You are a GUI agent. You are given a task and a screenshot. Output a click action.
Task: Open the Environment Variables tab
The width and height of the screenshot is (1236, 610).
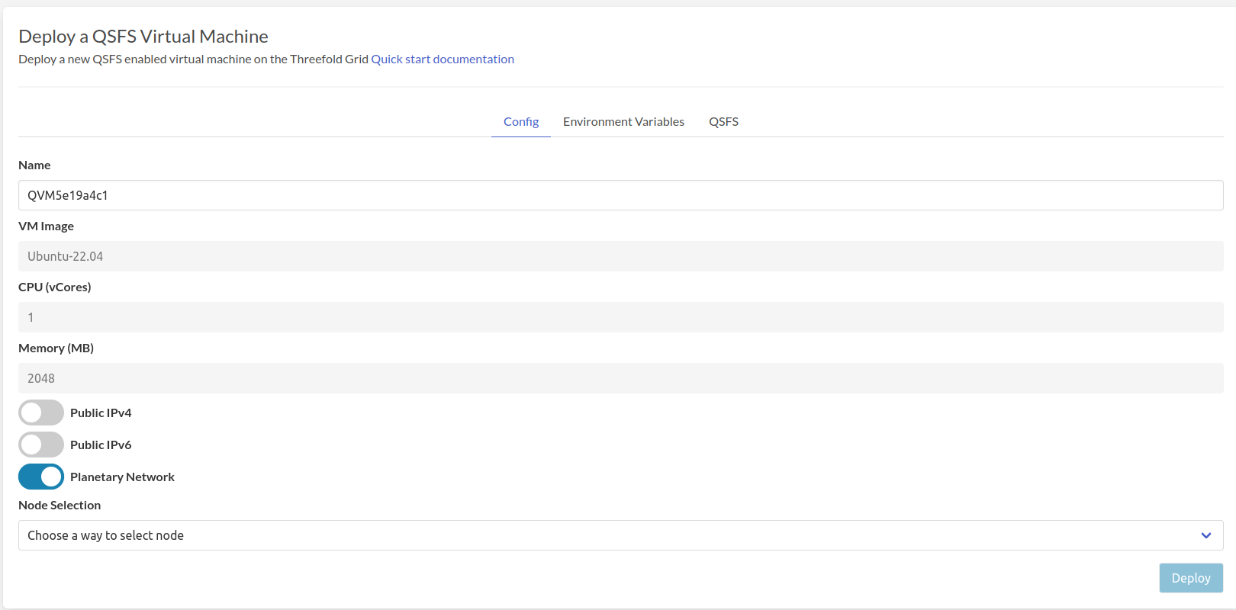tap(623, 122)
